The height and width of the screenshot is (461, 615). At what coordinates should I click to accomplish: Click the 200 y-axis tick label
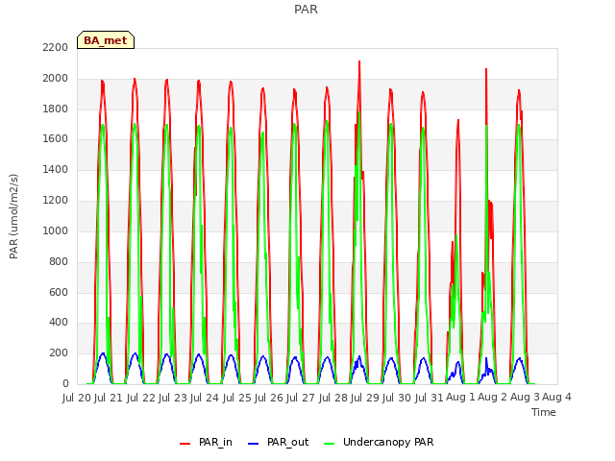pos(59,352)
